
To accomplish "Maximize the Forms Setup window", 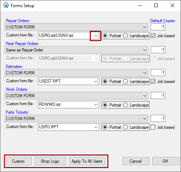I will point(156,5).
